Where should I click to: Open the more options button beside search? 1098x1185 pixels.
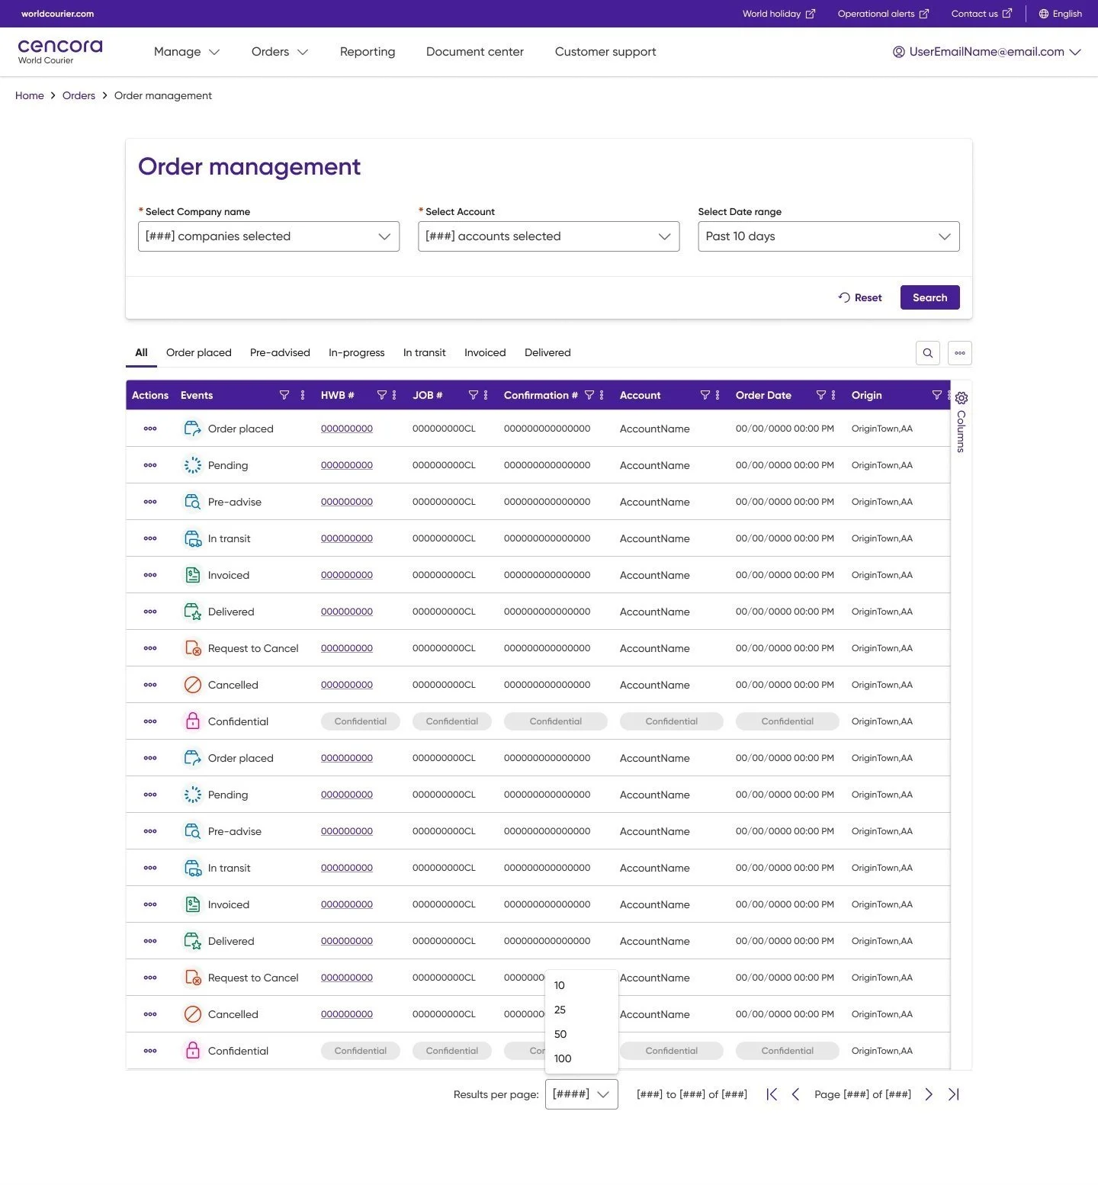point(960,353)
